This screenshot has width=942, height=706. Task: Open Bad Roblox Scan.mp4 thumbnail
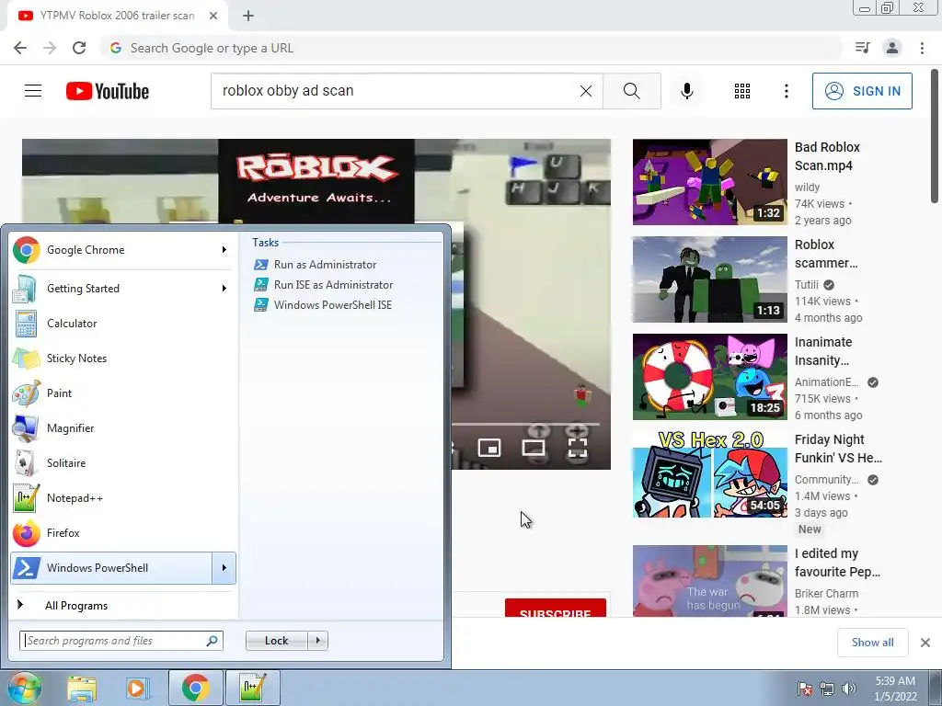pos(709,182)
